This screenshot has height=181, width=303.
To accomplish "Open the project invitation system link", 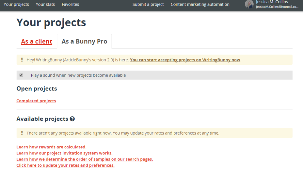I will pyautogui.click(x=64, y=153).
